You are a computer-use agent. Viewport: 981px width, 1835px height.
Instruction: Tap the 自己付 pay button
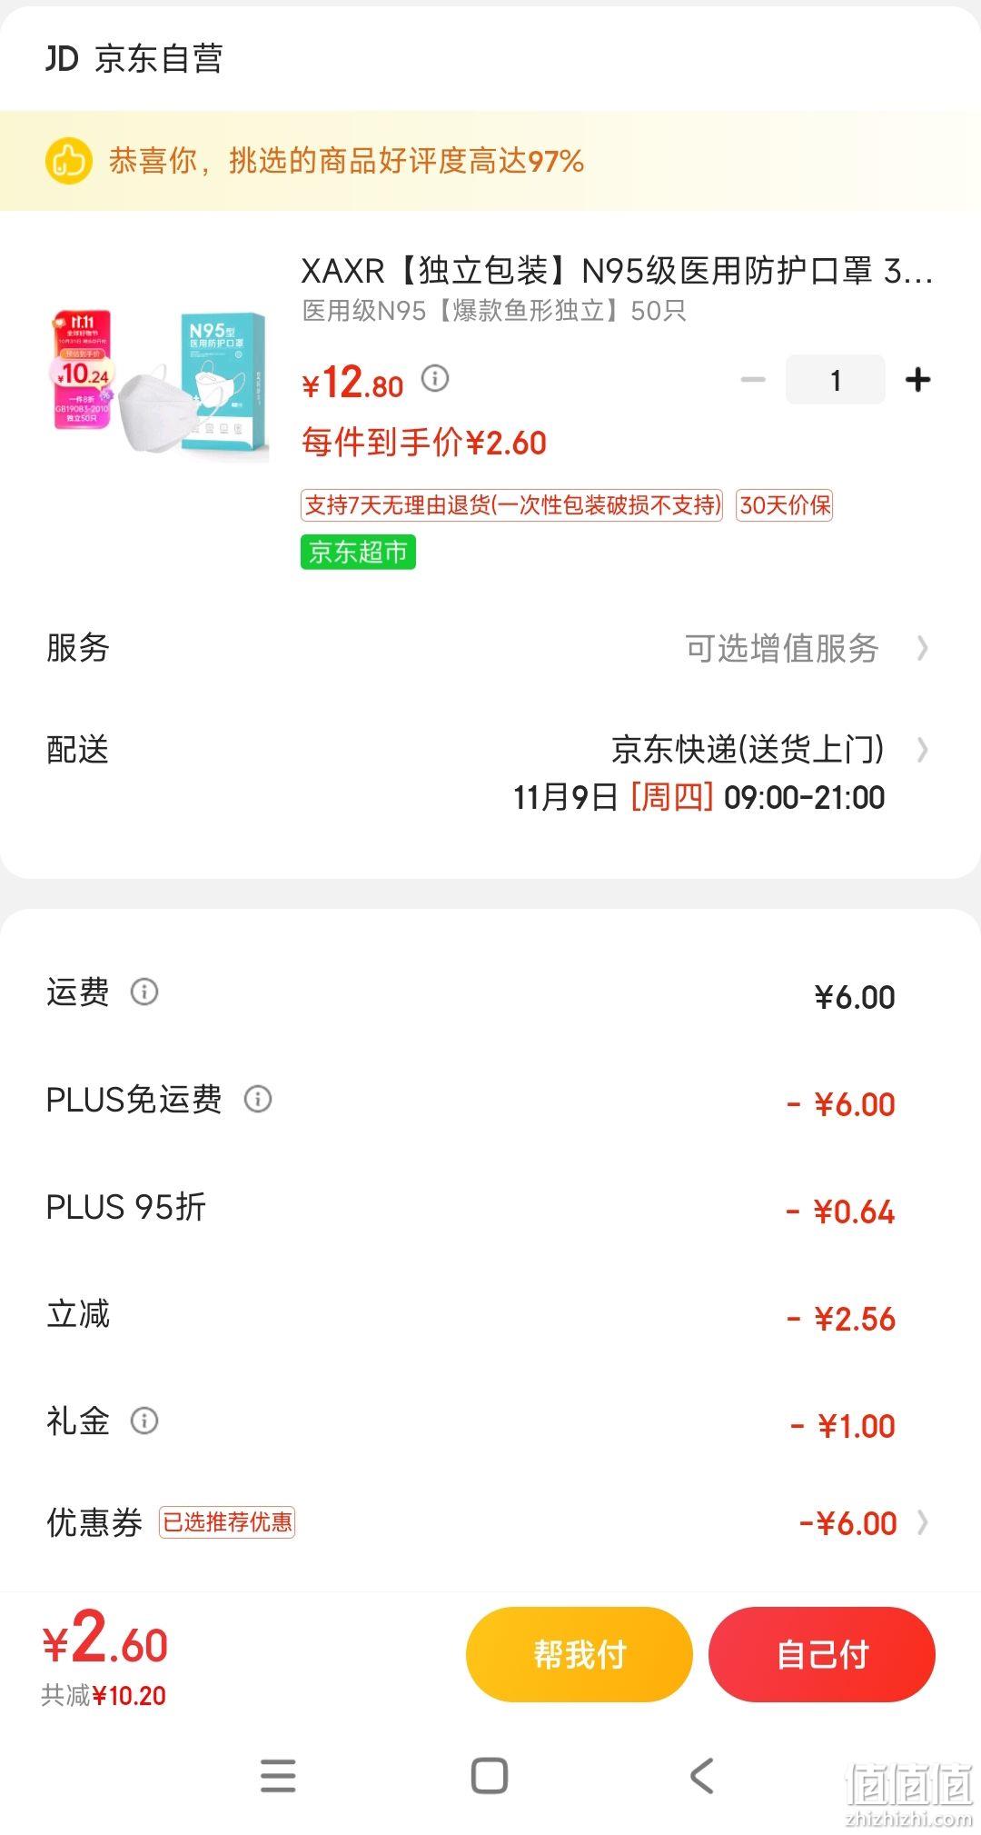tap(822, 1654)
